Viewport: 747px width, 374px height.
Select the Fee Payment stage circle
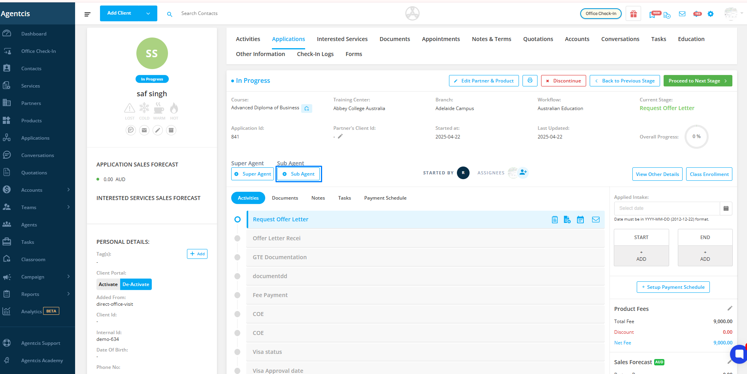pyautogui.click(x=238, y=295)
